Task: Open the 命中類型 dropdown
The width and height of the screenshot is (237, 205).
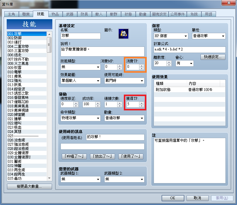Action: point(81,118)
